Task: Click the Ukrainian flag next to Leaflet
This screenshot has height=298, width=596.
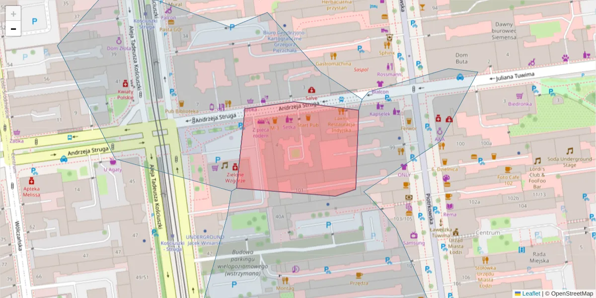Action: click(518, 294)
